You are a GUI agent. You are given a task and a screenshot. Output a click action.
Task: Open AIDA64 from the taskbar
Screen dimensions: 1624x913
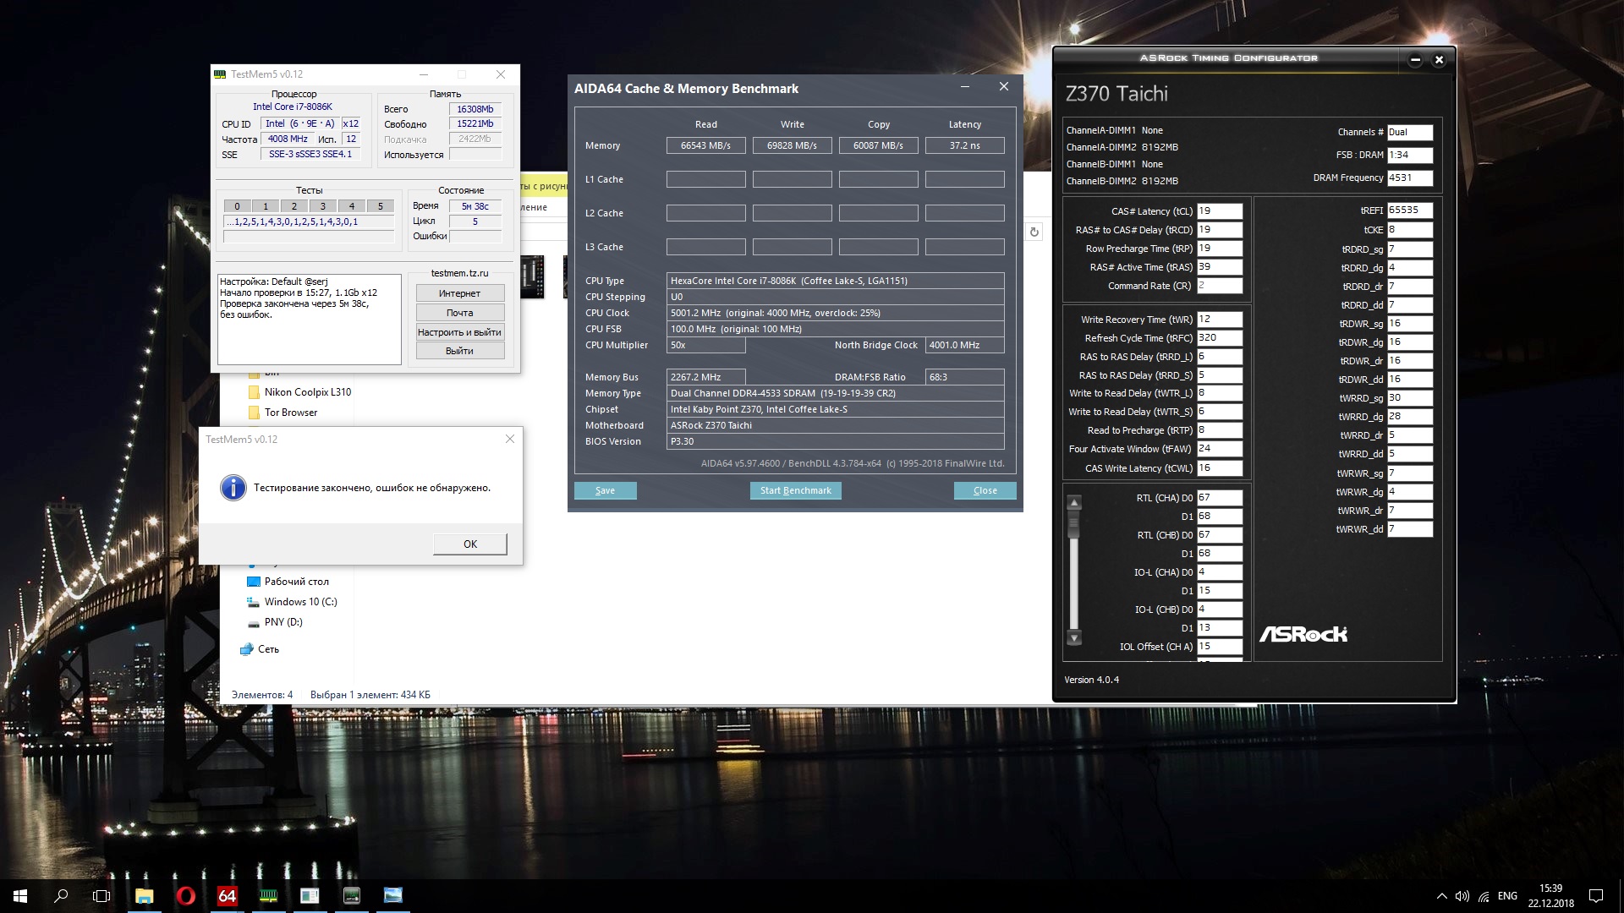227,896
